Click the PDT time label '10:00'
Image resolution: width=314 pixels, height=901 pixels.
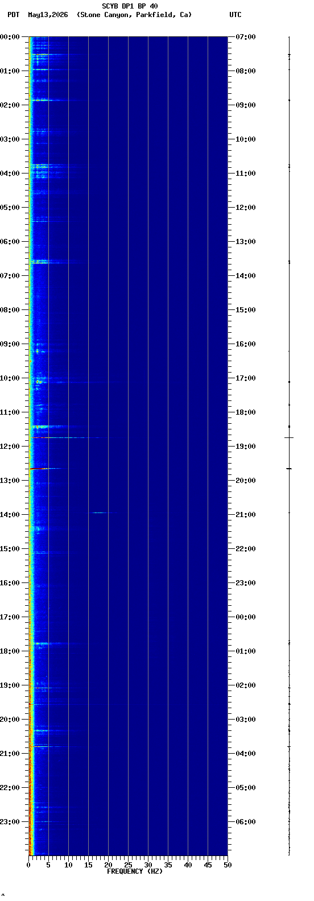point(10,378)
